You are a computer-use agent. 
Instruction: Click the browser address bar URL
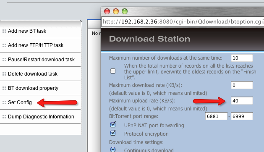(x=183, y=21)
